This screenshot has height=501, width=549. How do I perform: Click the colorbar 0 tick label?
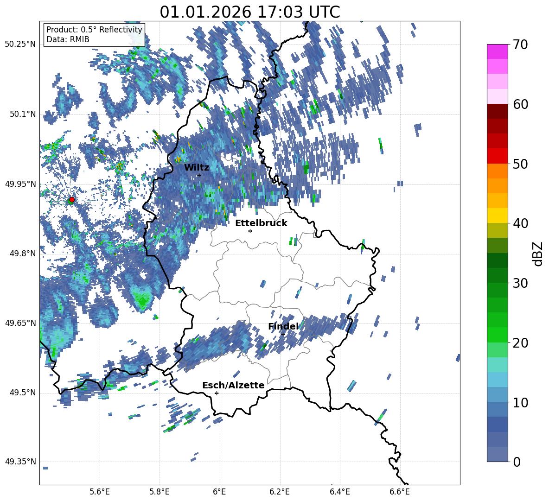tap(517, 462)
